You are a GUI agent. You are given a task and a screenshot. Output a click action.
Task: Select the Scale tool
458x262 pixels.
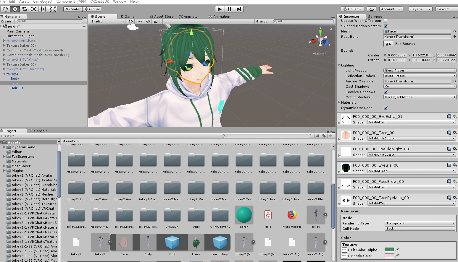coord(34,9)
